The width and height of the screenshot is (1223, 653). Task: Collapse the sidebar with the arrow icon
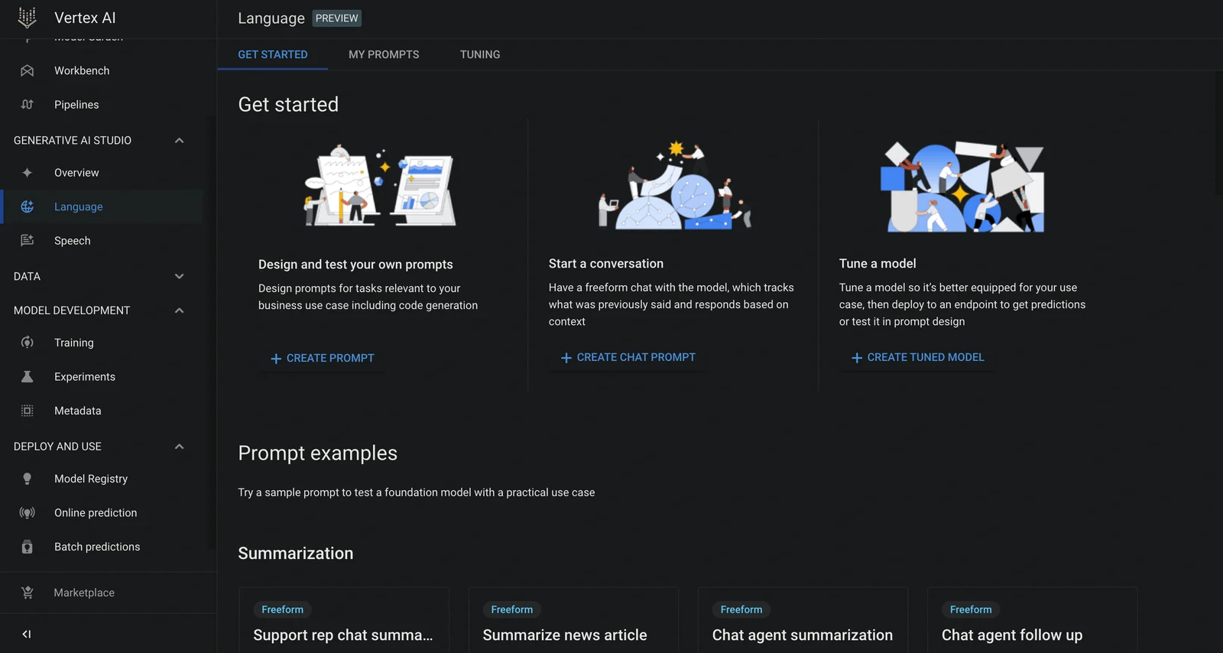click(x=27, y=634)
